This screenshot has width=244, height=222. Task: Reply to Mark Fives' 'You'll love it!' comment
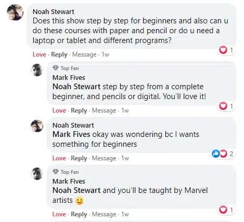79,110
